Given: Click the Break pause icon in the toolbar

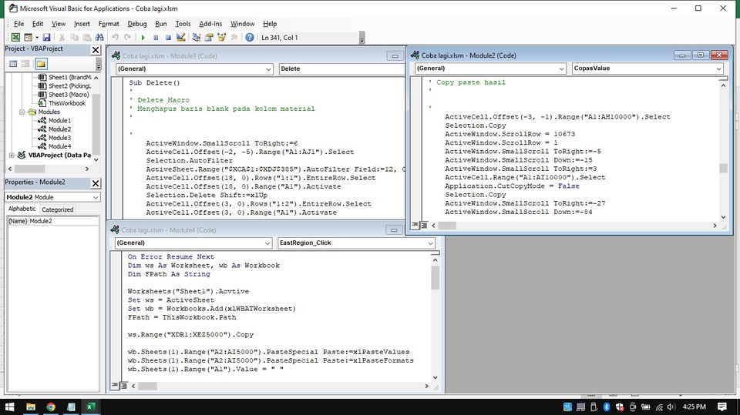Looking at the screenshot, I should tap(156, 37).
